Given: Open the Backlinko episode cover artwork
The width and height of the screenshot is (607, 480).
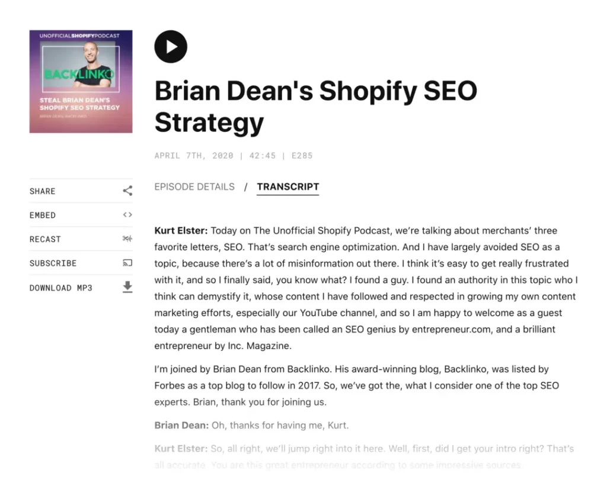Looking at the screenshot, I should (81, 82).
